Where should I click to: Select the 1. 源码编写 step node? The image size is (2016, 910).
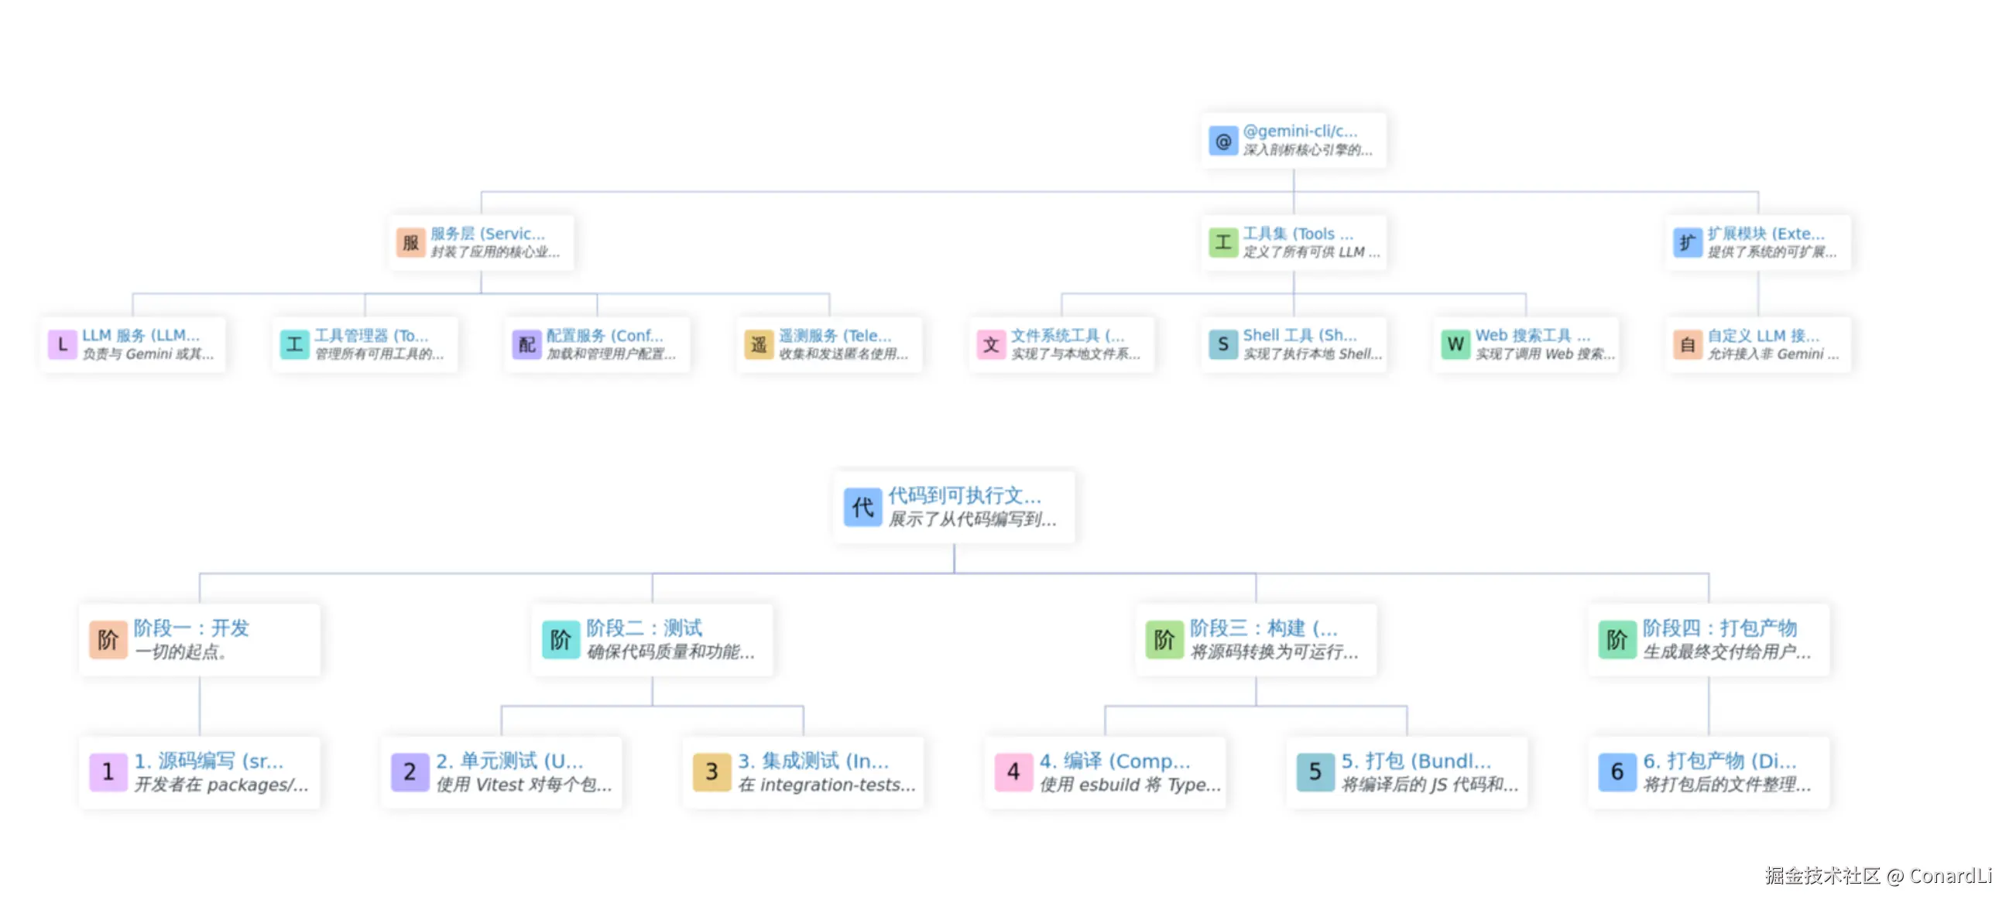coord(200,772)
